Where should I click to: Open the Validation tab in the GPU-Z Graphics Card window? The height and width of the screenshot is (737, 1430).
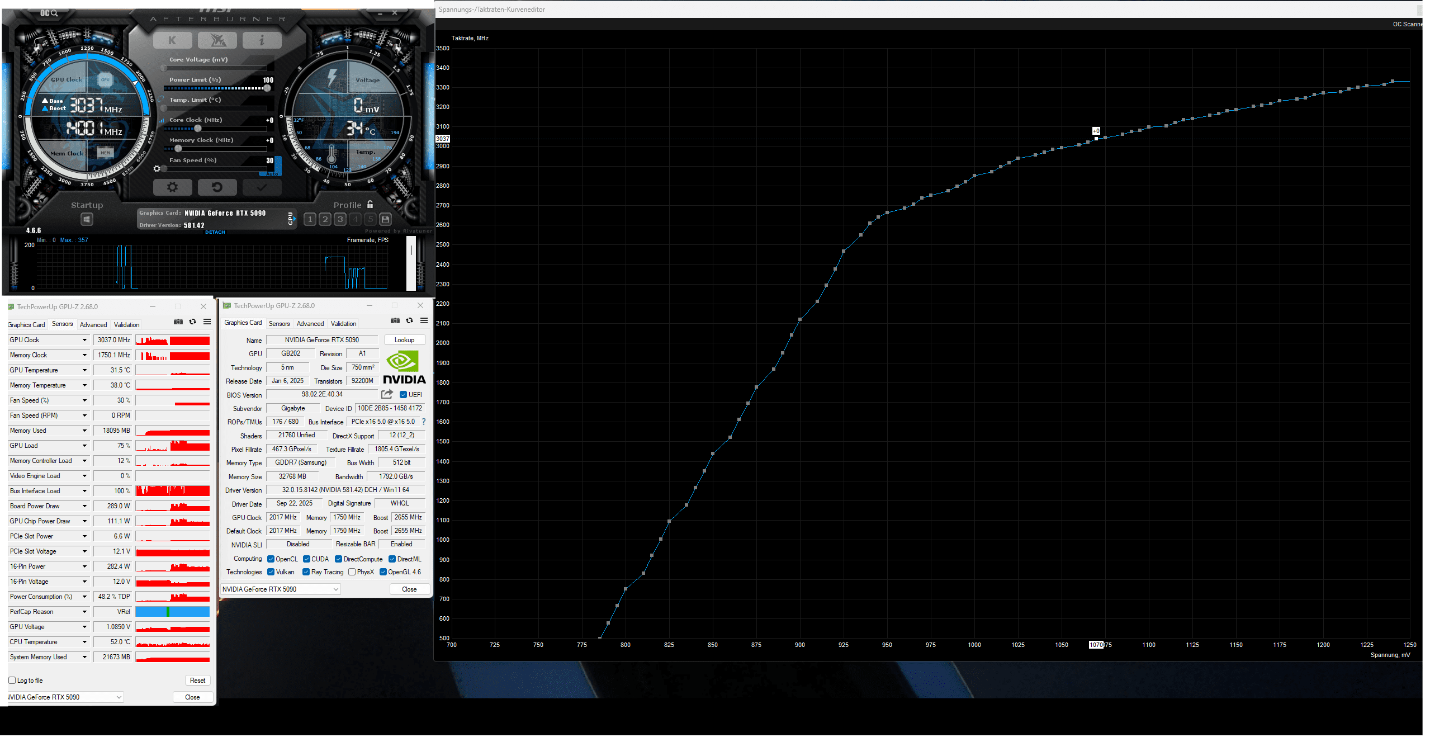tap(343, 323)
